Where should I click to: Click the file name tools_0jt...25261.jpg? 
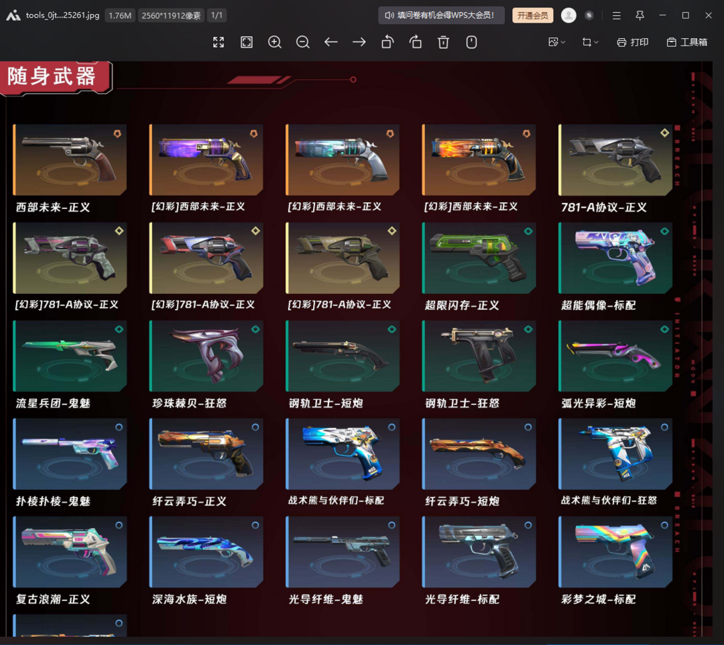(x=63, y=15)
